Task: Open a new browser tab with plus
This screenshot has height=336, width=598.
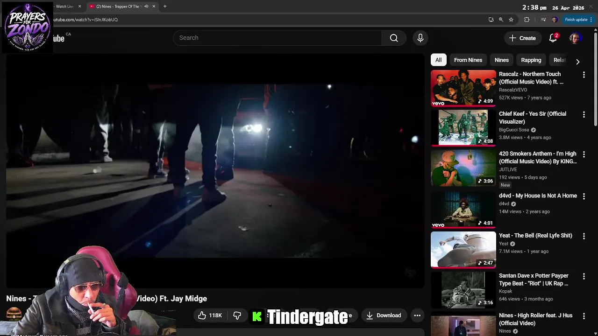Action: coord(165,7)
